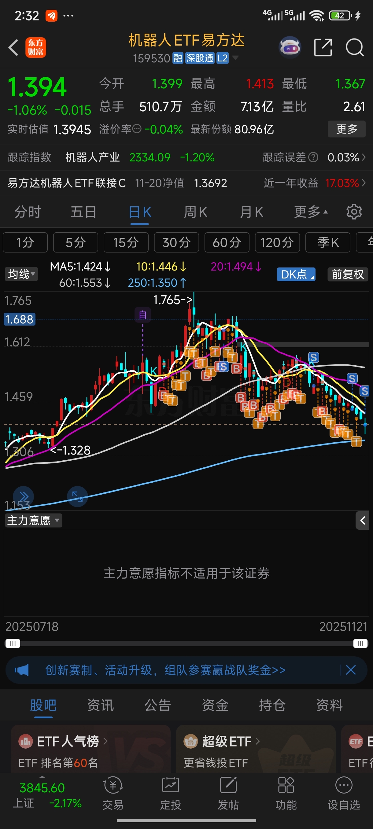Open 主力意愿 indicator dropdown
373x829 pixels.
click(33, 520)
